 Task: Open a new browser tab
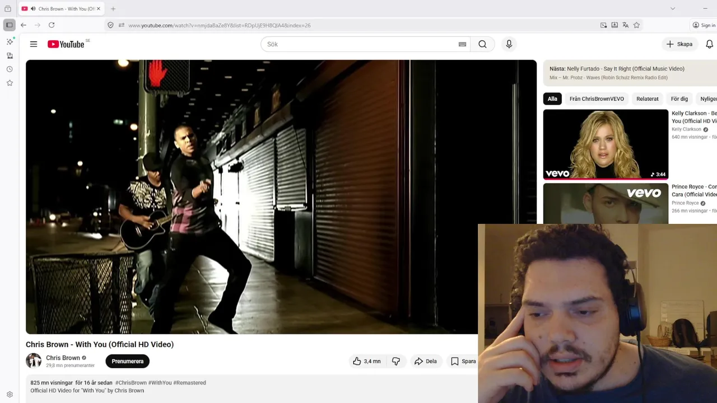(113, 9)
